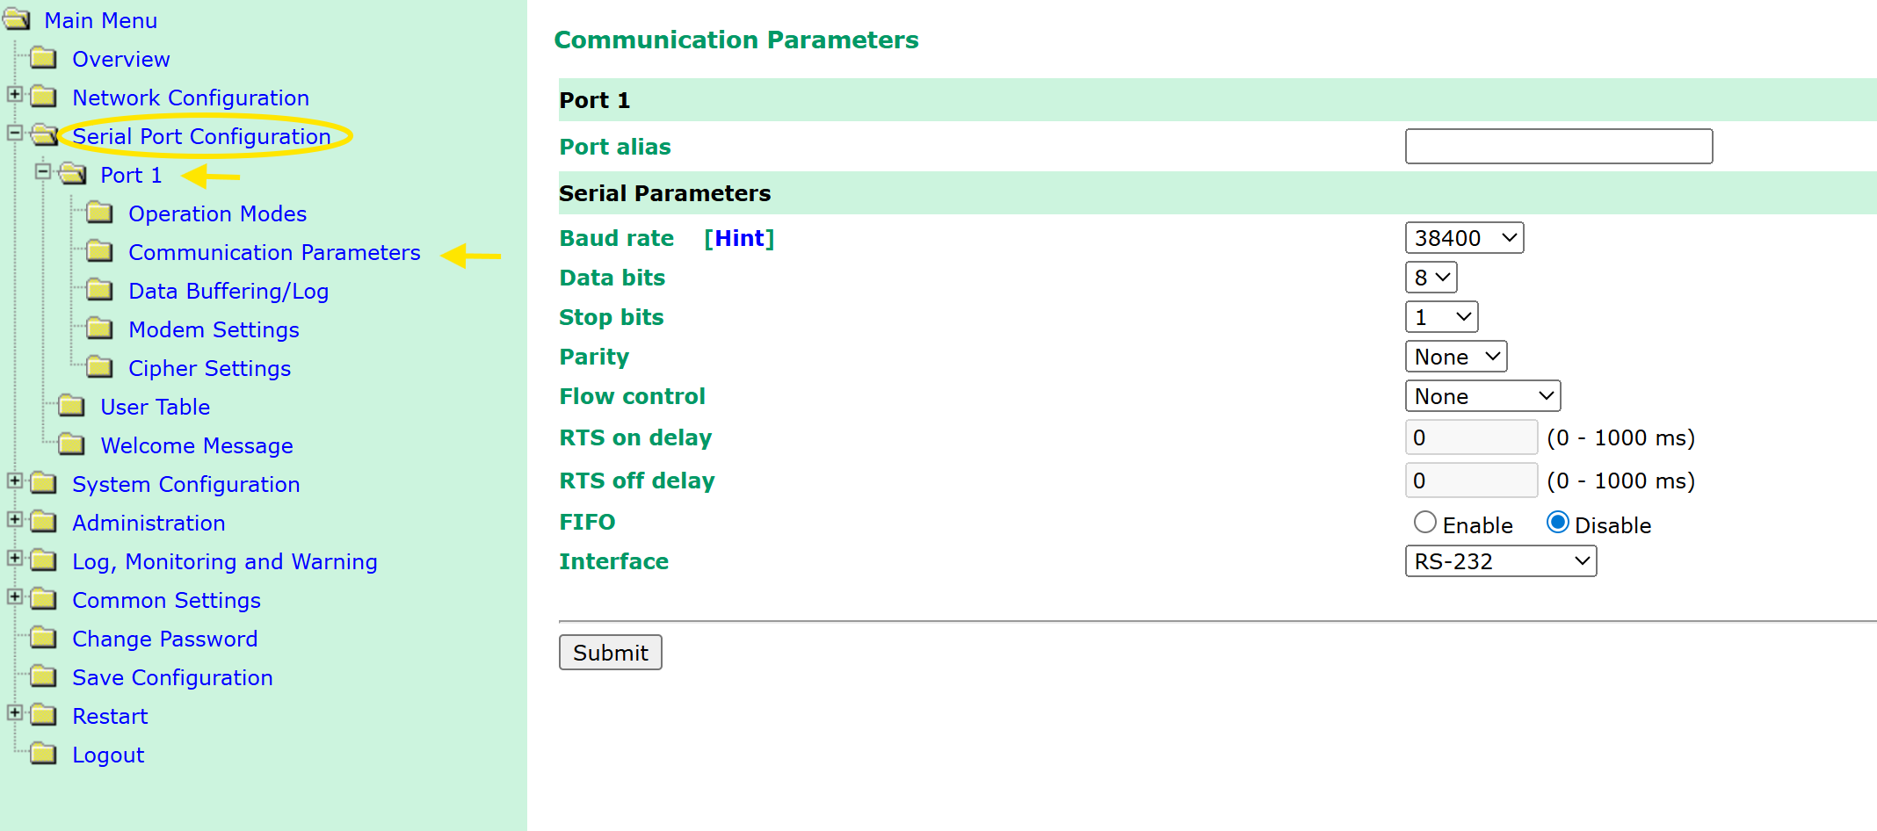Viewport: 1877px width, 831px height.
Task: Click the folder icon beside Logout
Action: click(43, 754)
